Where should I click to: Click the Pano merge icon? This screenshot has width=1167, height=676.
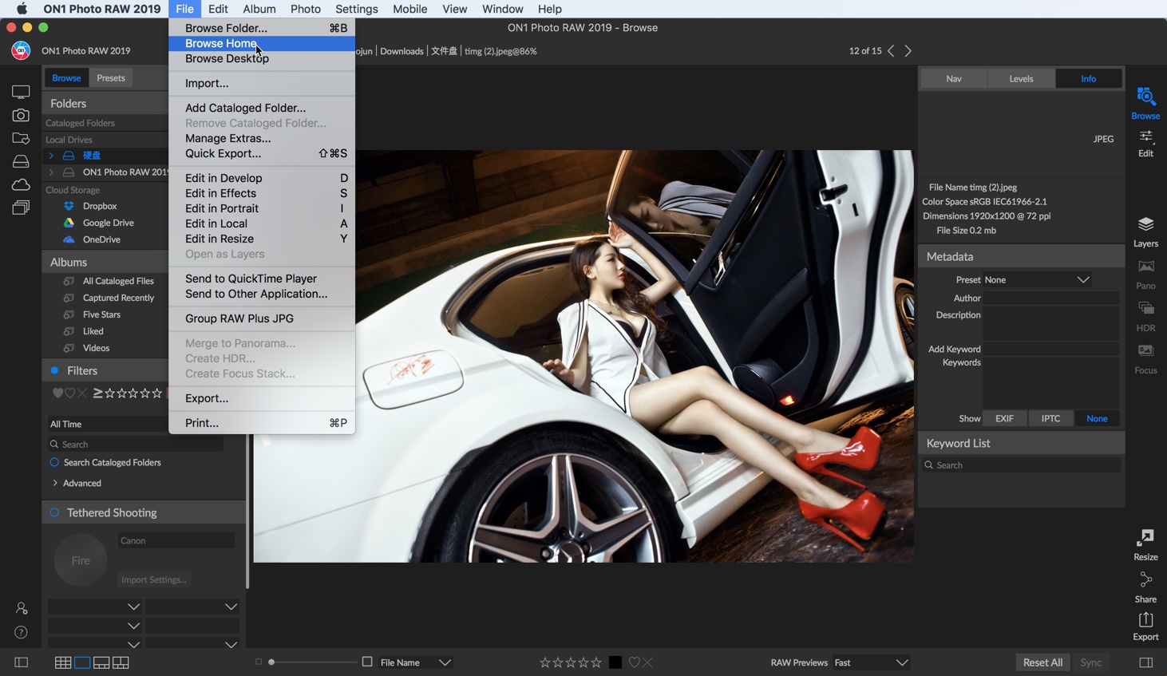pos(1145,267)
